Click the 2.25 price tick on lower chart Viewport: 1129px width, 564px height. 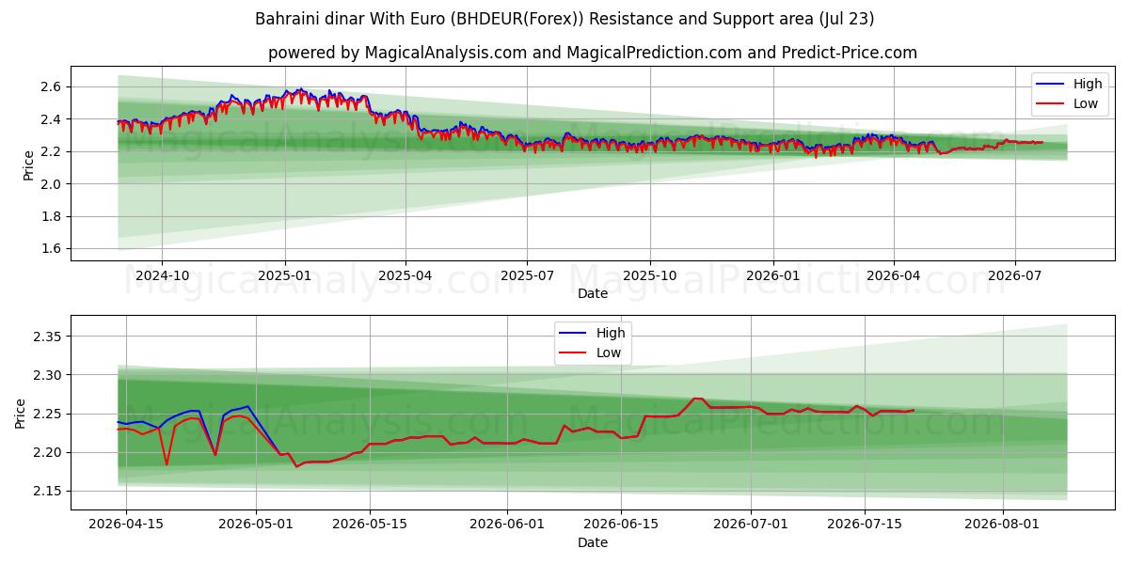tap(48, 414)
